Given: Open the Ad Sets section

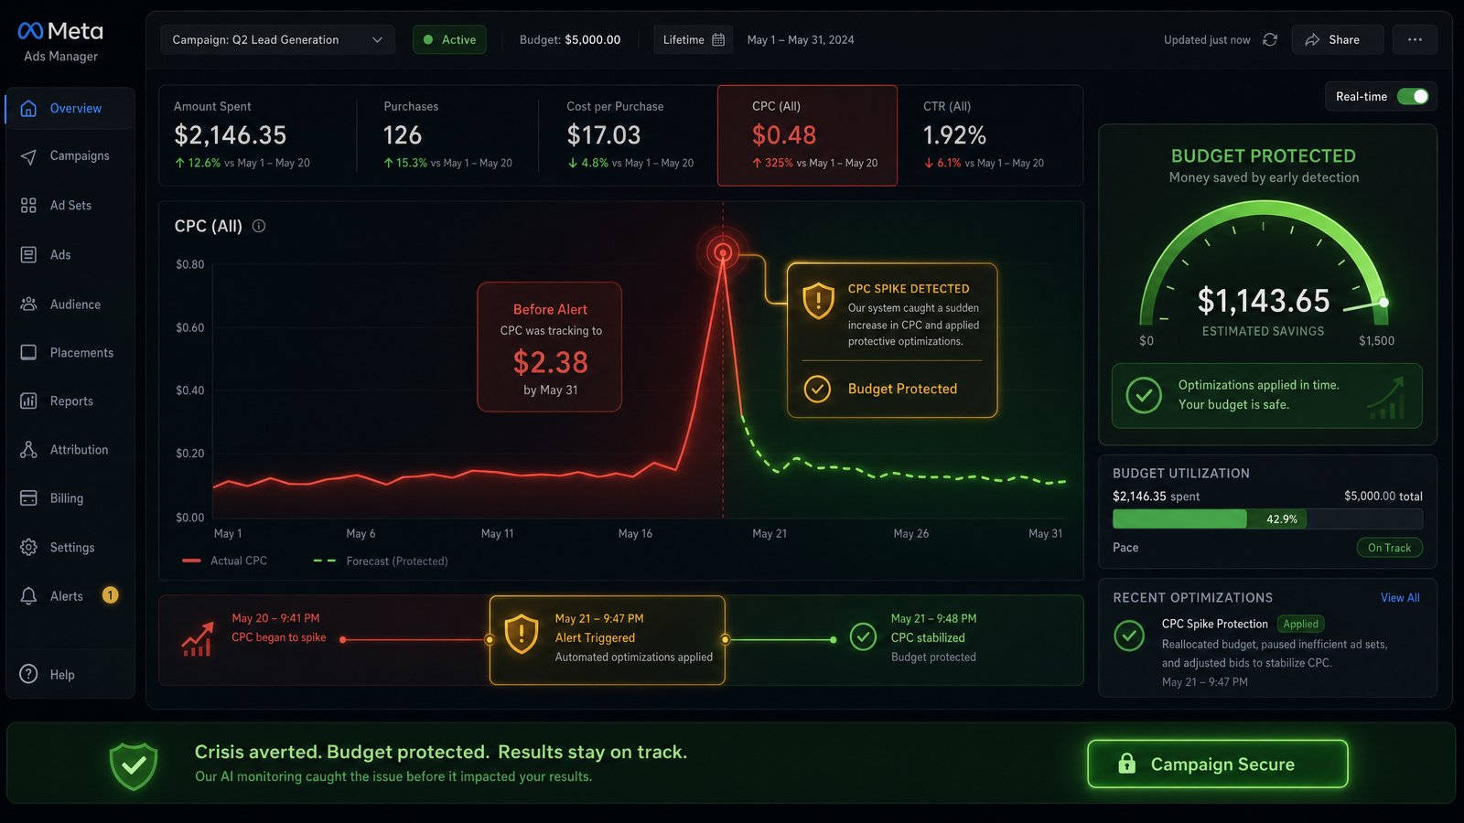Looking at the screenshot, I should [70, 205].
